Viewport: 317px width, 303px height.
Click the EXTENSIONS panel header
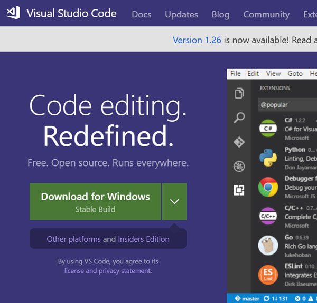tap(275, 88)
